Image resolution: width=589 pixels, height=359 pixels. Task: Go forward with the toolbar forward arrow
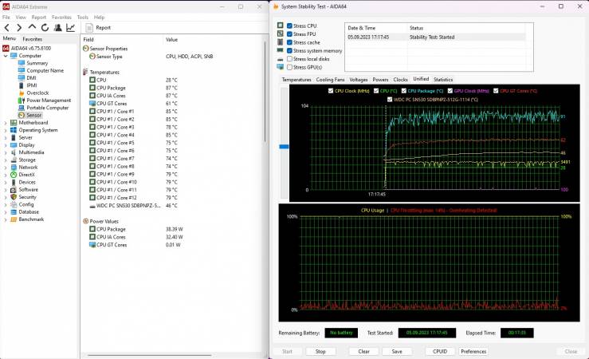[x=19, y=27]
